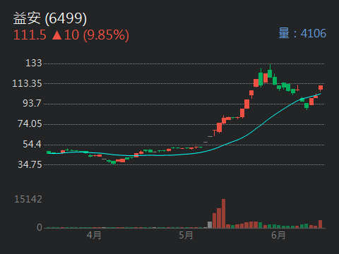
Task: Click the gray volume bar
Action: (x=210, y=225)
